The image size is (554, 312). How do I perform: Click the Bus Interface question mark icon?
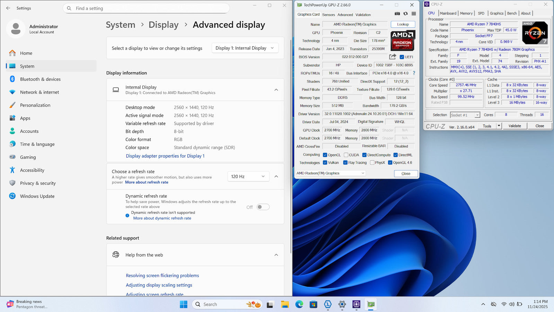click(x=414, y=73)
